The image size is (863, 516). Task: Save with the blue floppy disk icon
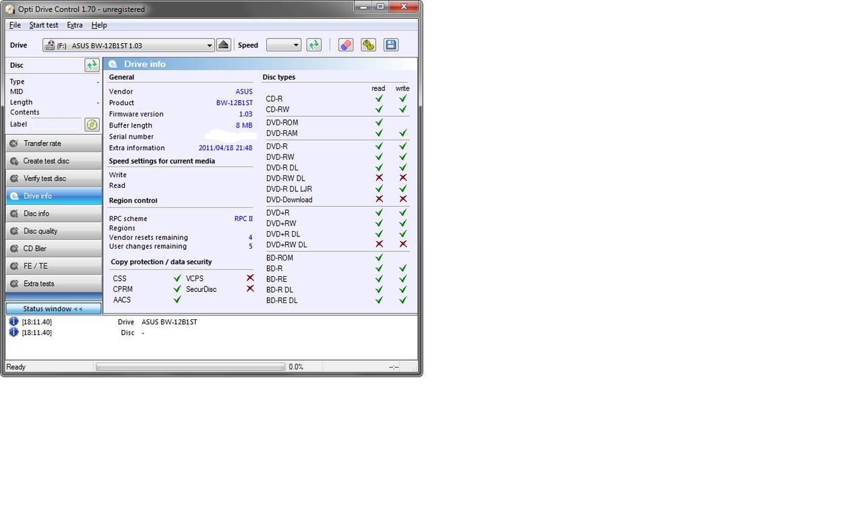(390, 45)
